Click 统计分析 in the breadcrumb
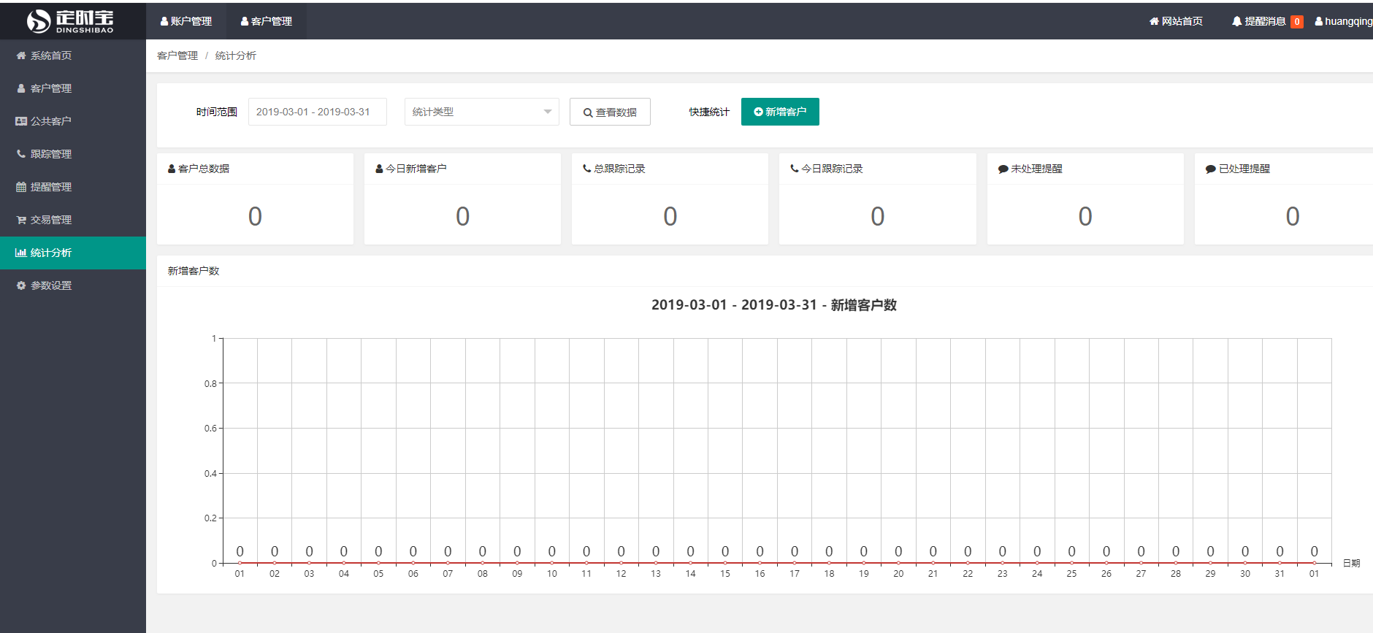The width and height of the screenshot is (1373, 633). coord(236,55)
